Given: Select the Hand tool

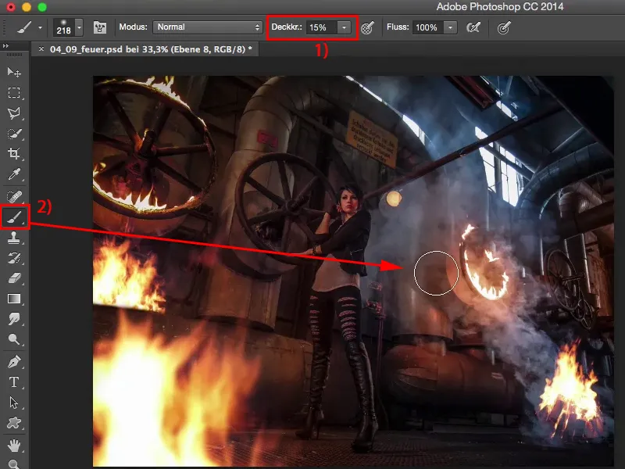Looking at the screenshot, I should [x=14, y=445].
